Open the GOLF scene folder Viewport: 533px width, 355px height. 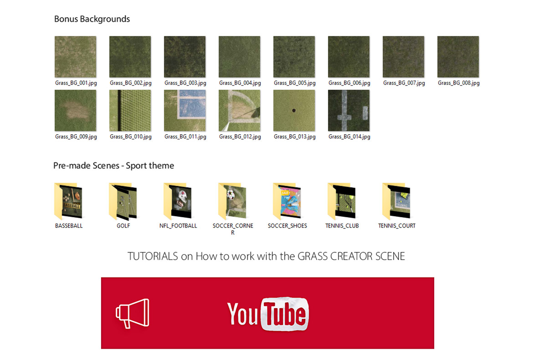click(x=123, y=201)
